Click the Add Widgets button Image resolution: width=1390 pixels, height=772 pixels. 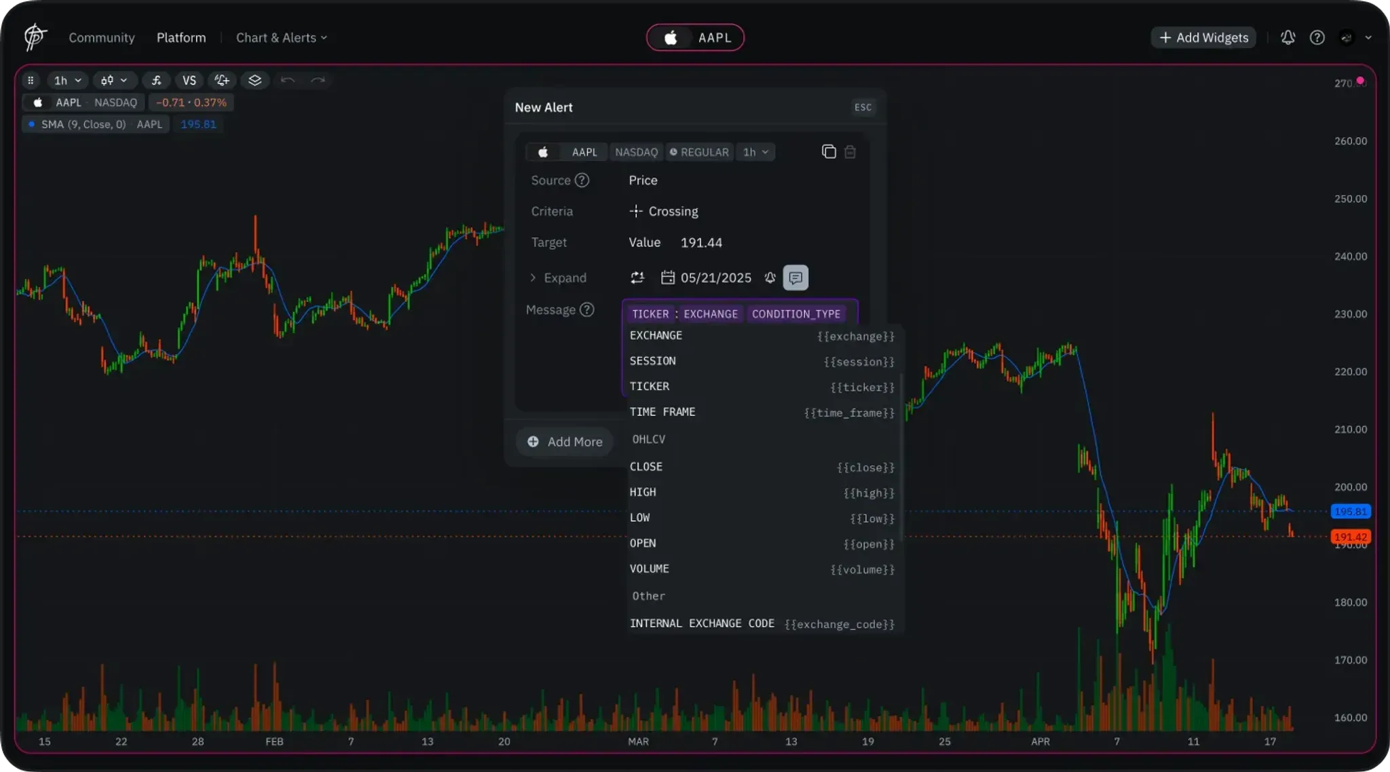click(x=1203, y=37)
